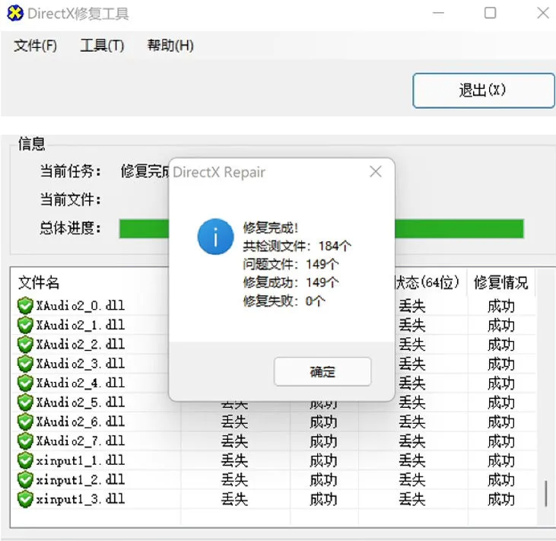The width and height of the screenshot is (556, 541).
Task: Close the DirectX修复工具 main window
Action: coord(543,13)
